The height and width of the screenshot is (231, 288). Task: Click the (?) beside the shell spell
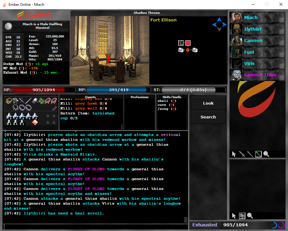174,101
